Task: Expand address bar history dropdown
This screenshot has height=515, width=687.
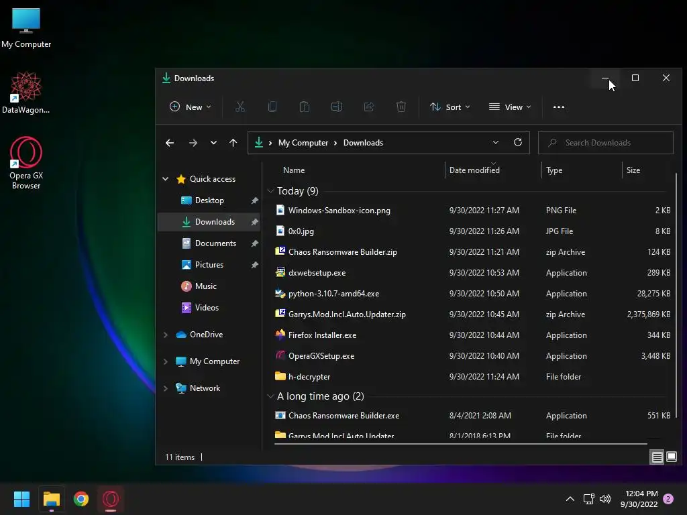Action: [496, 142]
